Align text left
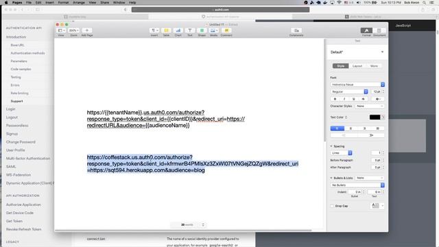The width and height of the screenshot is (439, 247). tap(337, 128)
